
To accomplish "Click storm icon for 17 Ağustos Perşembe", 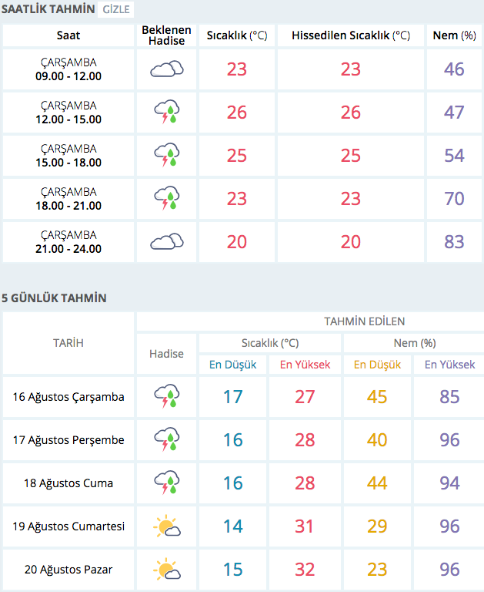I will [x=166, y=441].
